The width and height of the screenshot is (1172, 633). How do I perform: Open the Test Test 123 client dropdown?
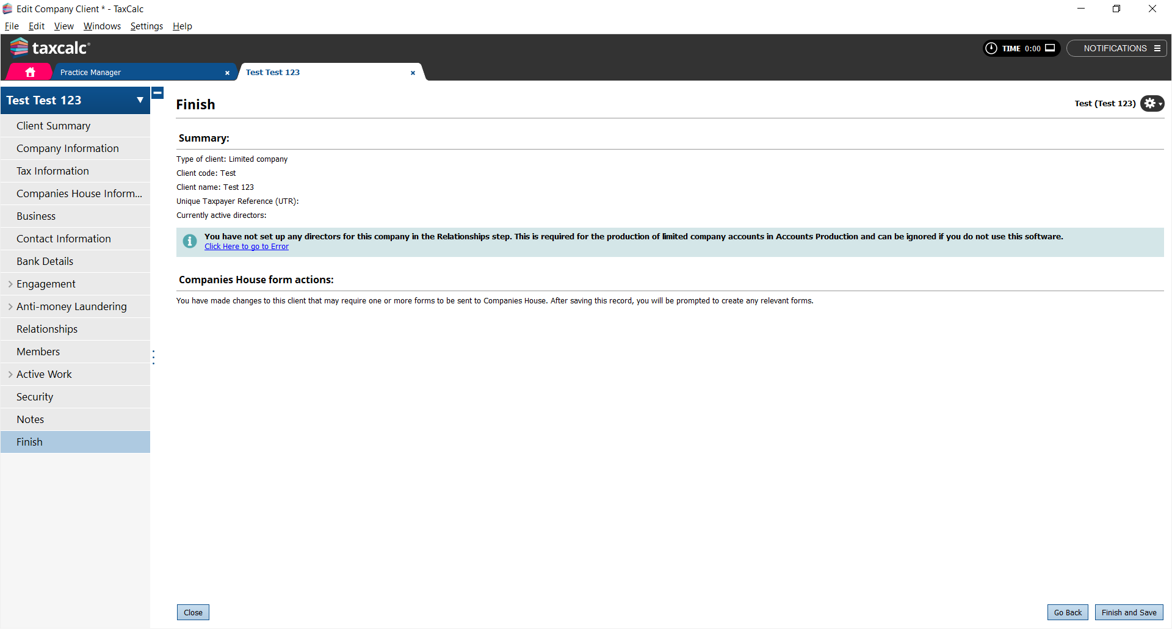point(140,100)
